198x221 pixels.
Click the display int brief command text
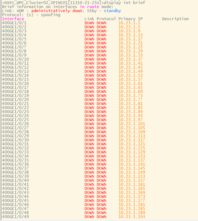pyautogui.click(x=124, y=3)
